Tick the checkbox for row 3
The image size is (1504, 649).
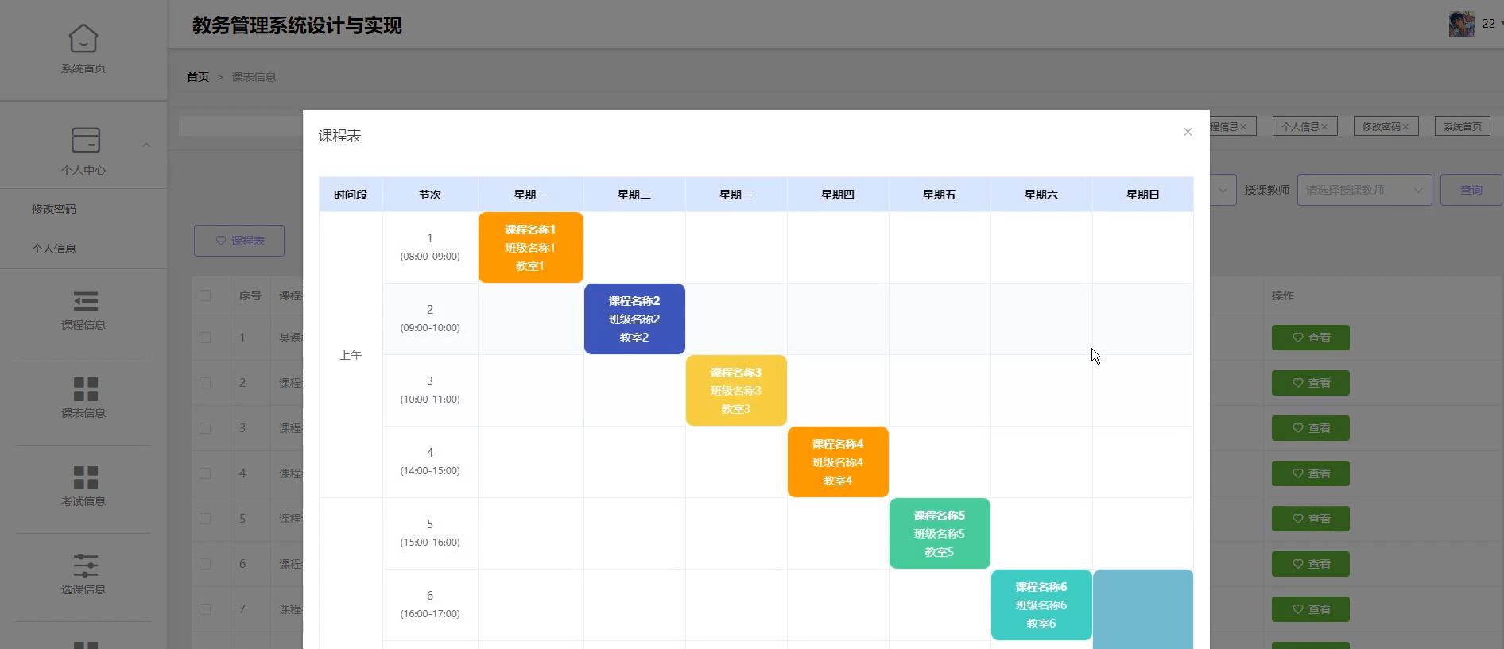point(205,428)
